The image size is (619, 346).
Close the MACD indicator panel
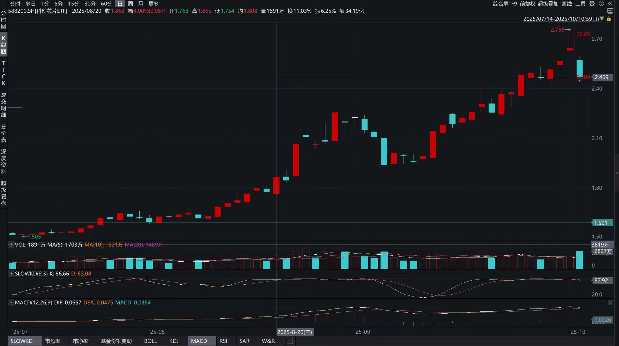click(610, 302)
